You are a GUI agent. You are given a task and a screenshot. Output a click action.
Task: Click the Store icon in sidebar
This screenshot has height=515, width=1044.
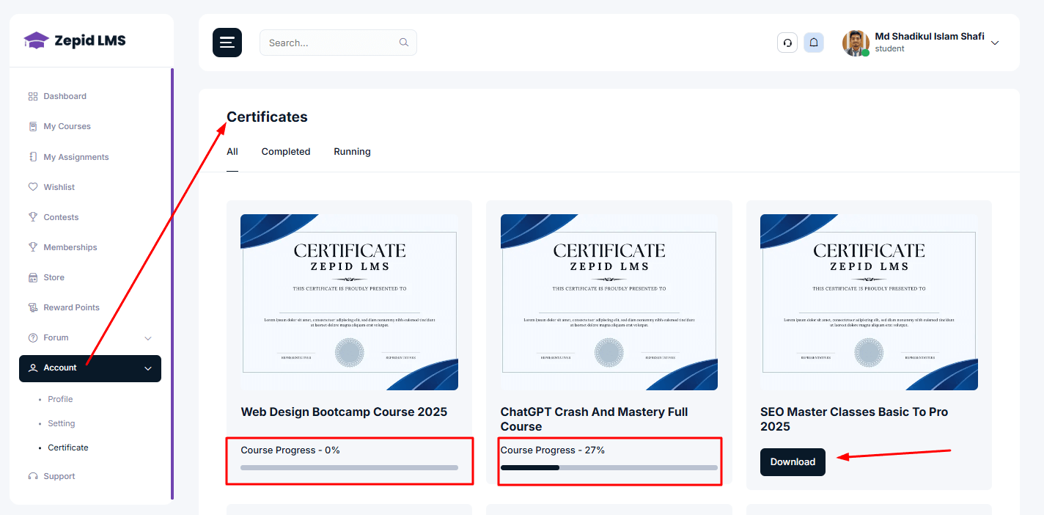coord(32,277)
